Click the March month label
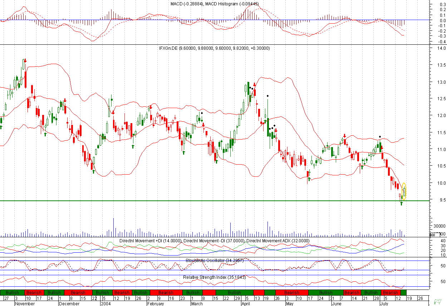447x306 pixels. (x=198, y=303)
